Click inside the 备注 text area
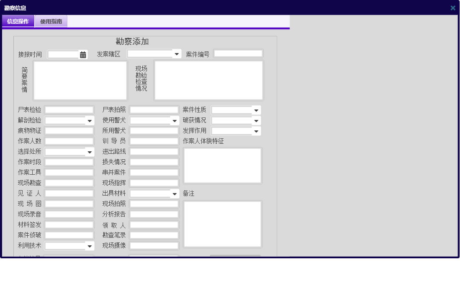Viewport: 460px width, 298px height. pos(222,224)
